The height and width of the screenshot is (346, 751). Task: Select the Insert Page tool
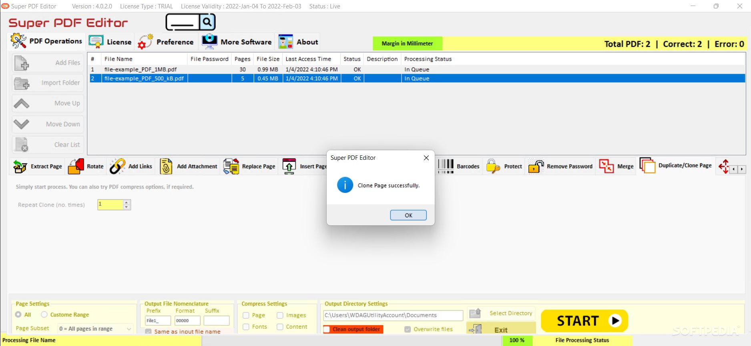point(304,166)
